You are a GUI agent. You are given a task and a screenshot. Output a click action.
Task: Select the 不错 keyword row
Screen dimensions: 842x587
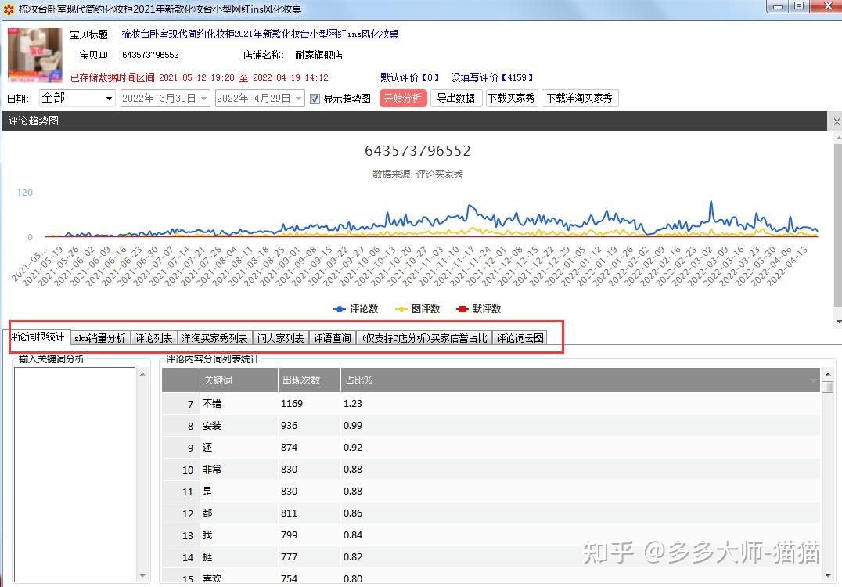(x=491, y=403)
